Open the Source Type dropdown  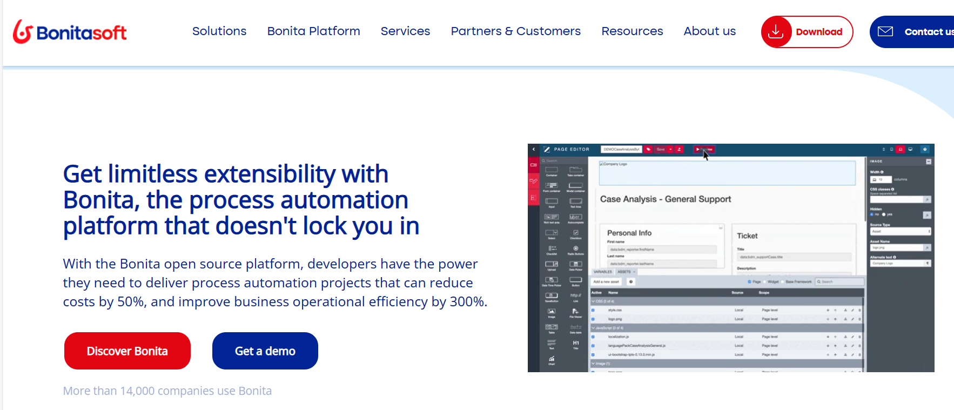901,231
